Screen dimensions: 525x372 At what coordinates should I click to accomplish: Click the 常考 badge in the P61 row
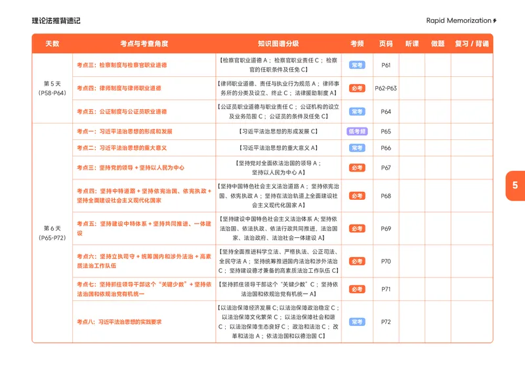(x=357, y=65)
